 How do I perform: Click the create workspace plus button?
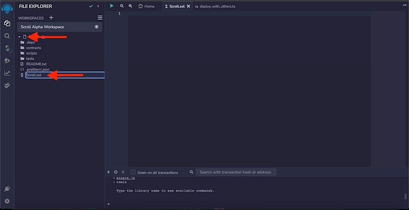pyautogui.click(x=51, y=18)
